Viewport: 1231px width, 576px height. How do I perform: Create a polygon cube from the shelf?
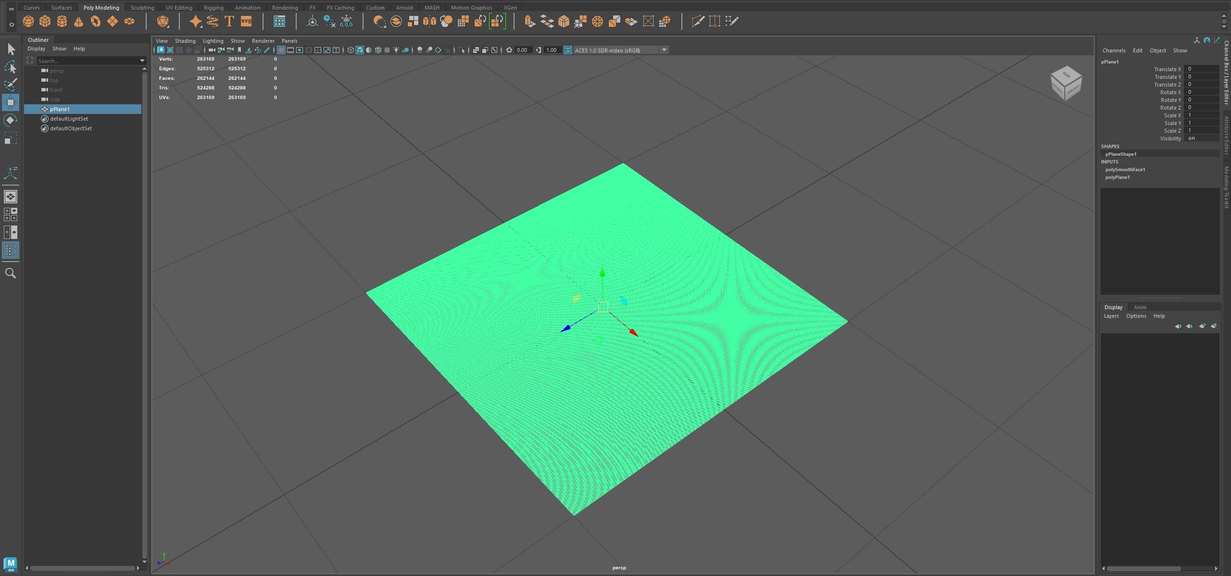click(x=45, y=21)
